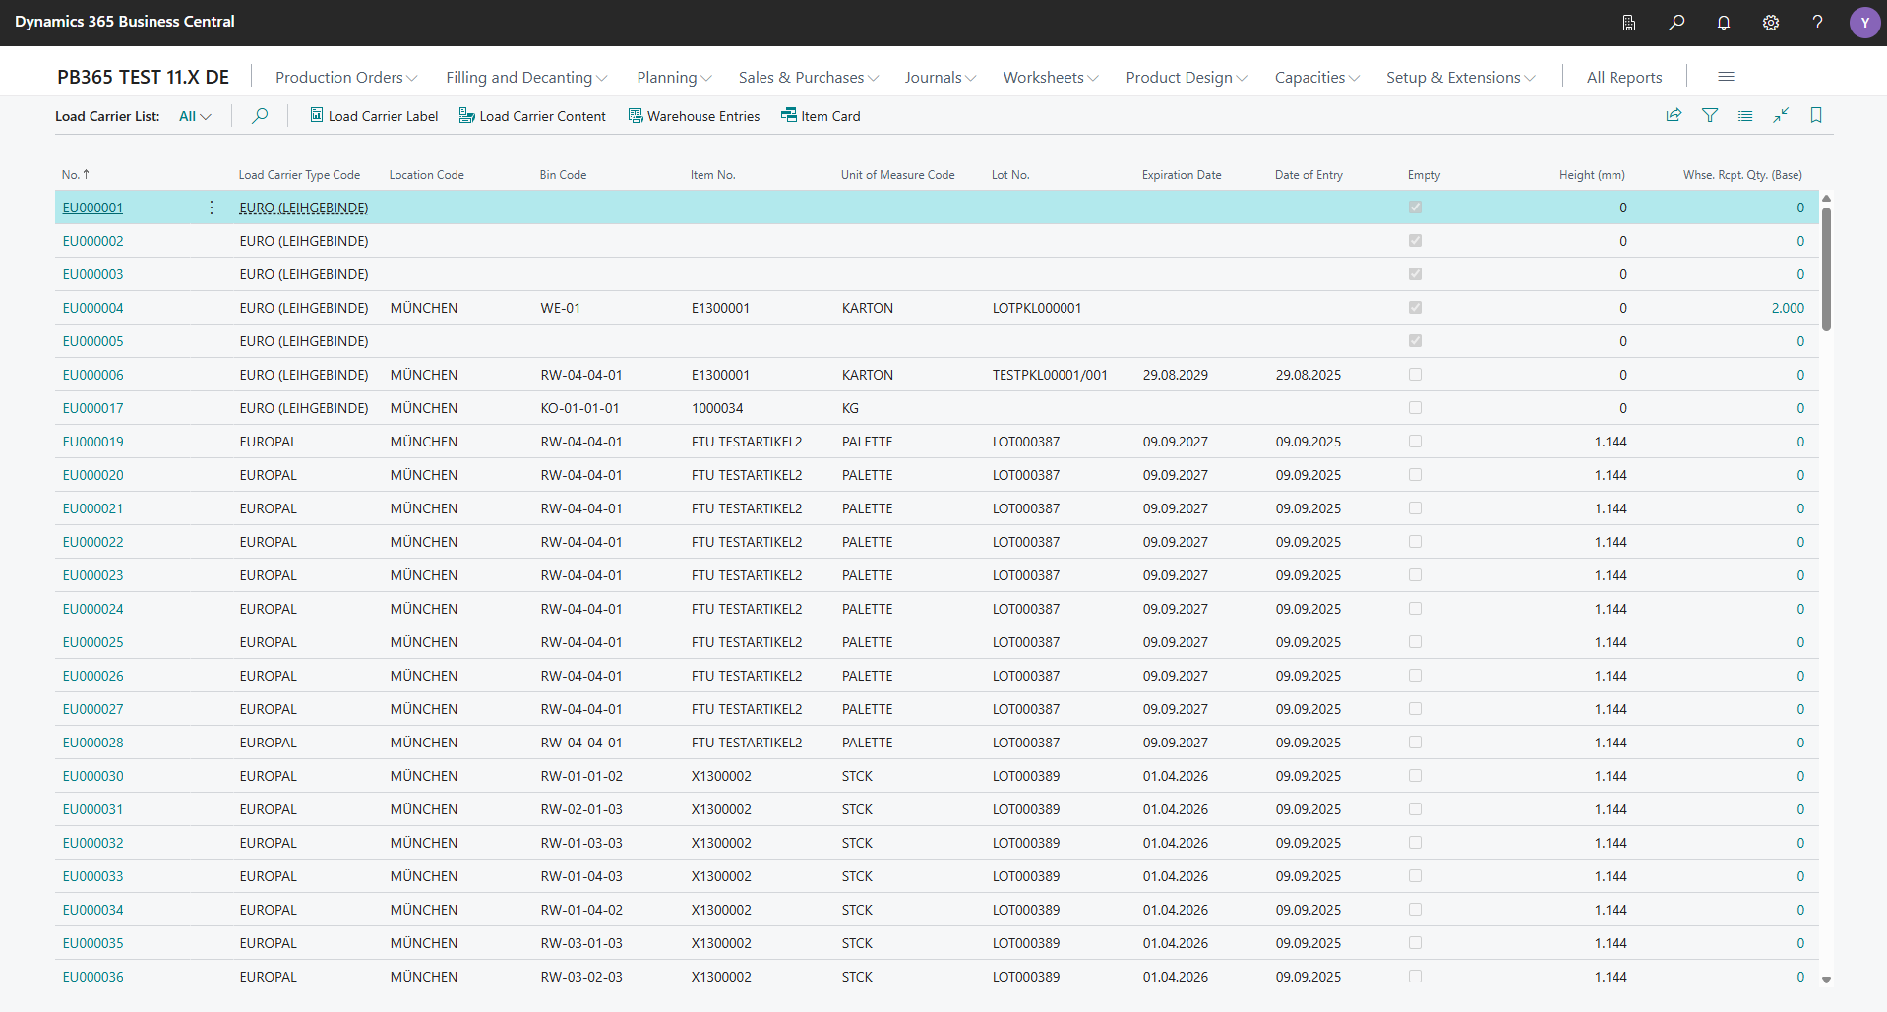The width and height of the screenshot is (1887, 1012).
Task: Open the Tell Me search magnifier in header
Action: (x=1676, y=22)
